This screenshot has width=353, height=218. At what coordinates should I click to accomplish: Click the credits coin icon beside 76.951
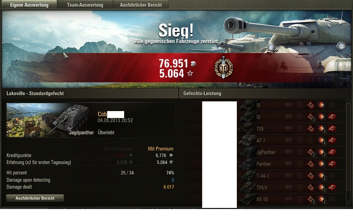pos(193,64)
